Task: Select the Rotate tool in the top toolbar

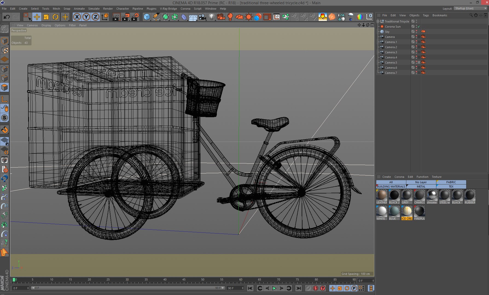Action: [55, 17]
